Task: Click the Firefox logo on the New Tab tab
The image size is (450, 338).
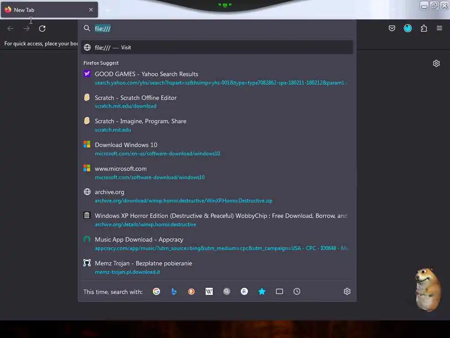Action: 8,10
